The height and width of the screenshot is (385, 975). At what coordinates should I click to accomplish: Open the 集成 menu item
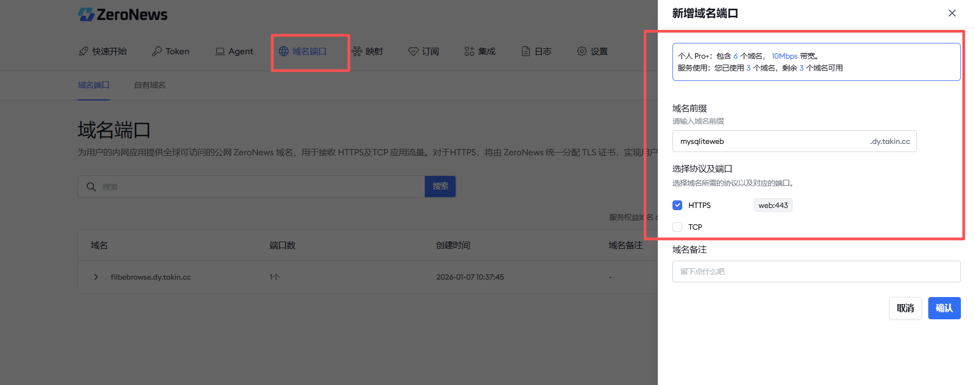[480, 51]
